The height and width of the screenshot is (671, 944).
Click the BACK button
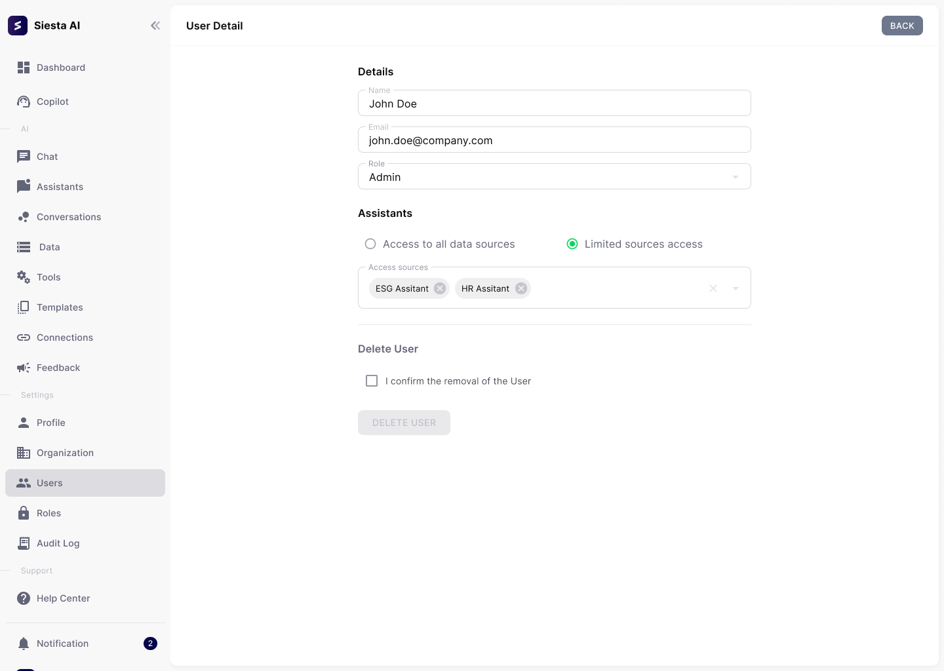point(901,26)
